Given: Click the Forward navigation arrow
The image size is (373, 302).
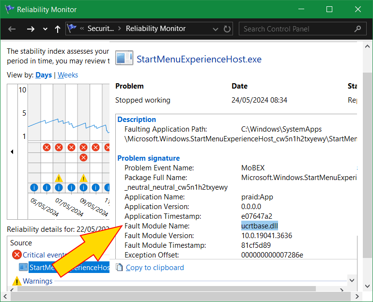Looking at the screenshot, I should tap(31, 29).
